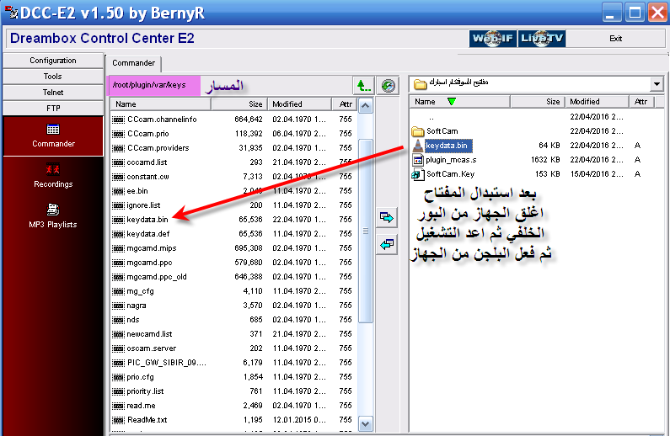Select ReadMe.txt file
The height and width of the screenshot is (436, 670).
point(147,420)
